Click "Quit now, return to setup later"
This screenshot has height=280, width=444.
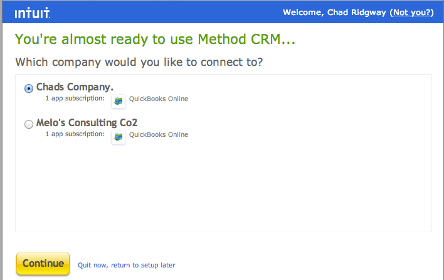[x=126, y=265]
